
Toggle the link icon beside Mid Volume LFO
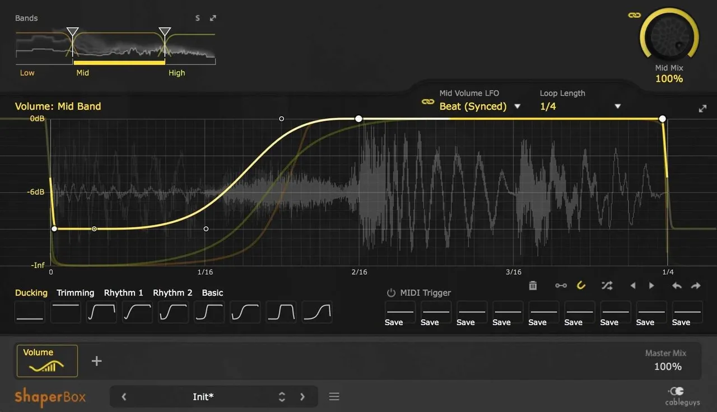tap(428, 101)
